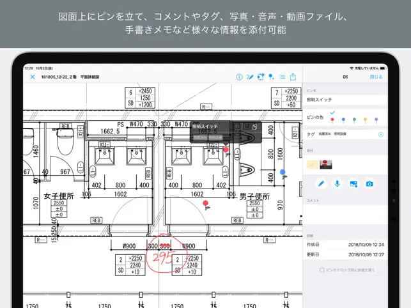This screenshot has width=411, height=308.
Task: Tap the handwritten 295 annotation
Action: click(x=163, y=258)
